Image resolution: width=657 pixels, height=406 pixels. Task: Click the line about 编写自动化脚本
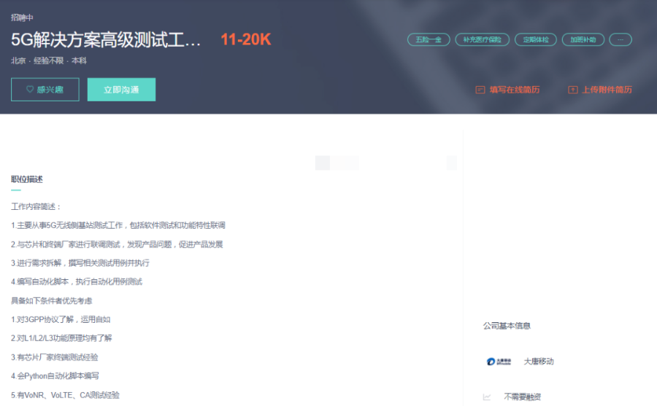[x=77, y=281]
